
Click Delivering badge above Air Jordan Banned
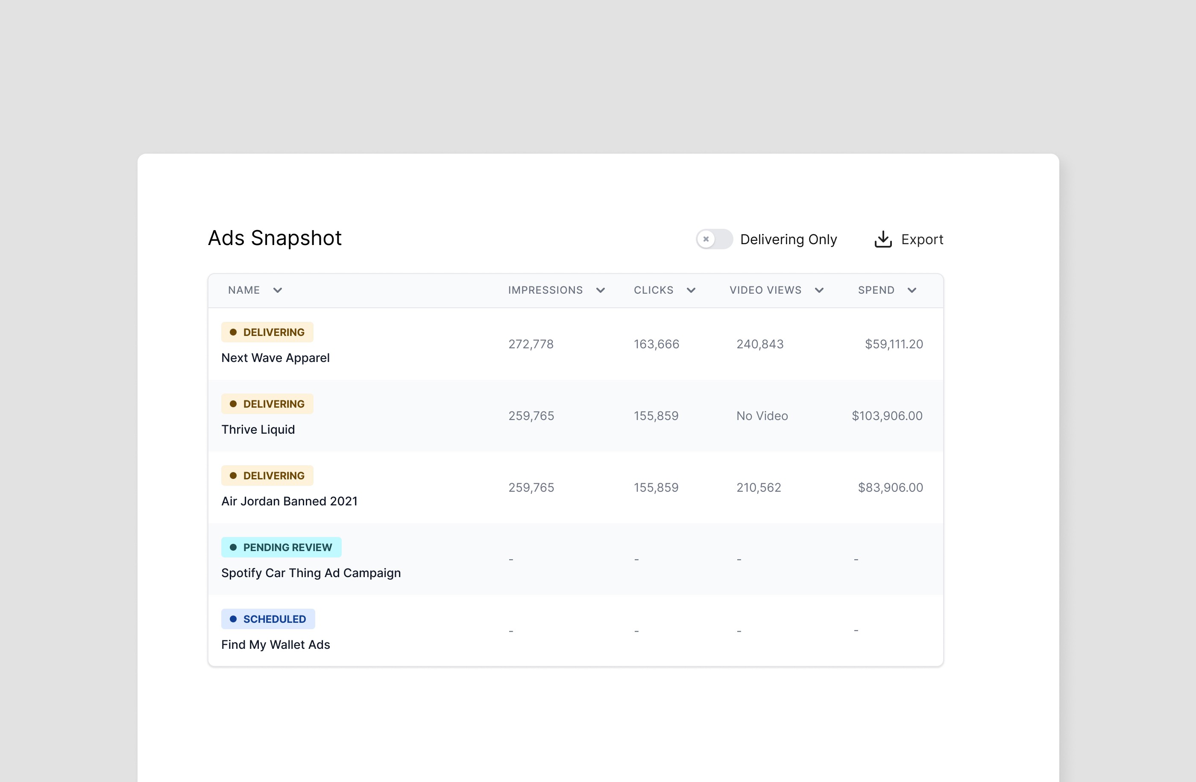click(267, 476)
